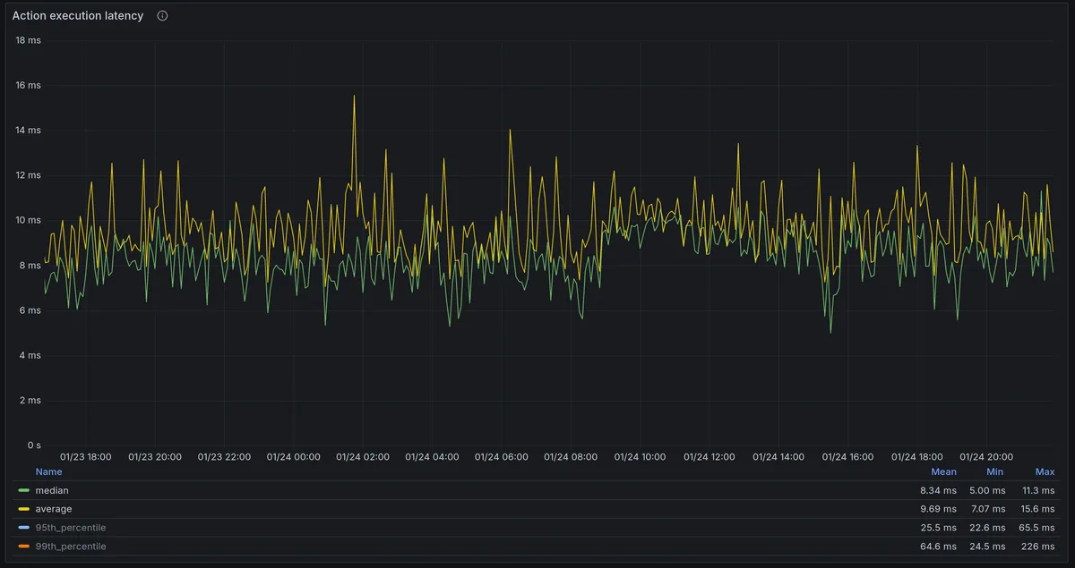
Task: Click the 01/24 18:00 time axis label
Action: click(917, 456)
